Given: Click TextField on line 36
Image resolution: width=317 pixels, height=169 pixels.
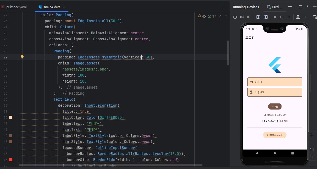Looking at the screenshot, I should 64,99.
